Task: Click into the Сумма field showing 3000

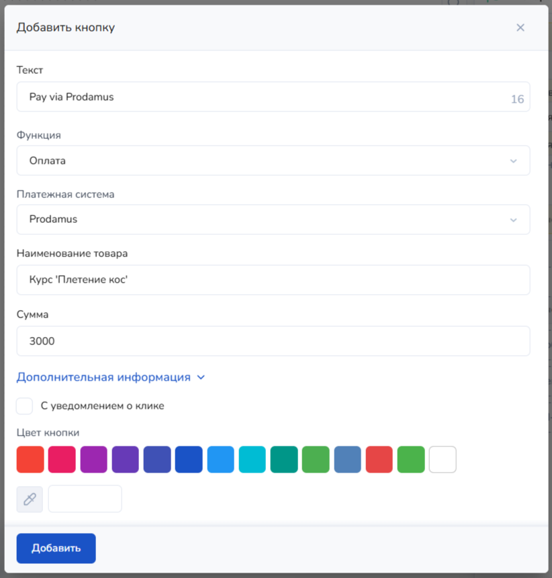Action: point(273,341)
